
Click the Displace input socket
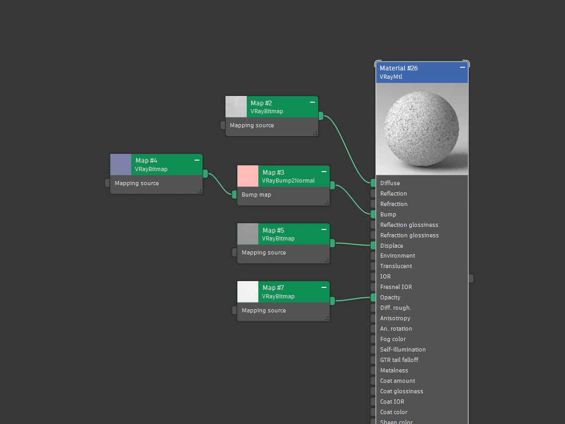click(373, 246)
